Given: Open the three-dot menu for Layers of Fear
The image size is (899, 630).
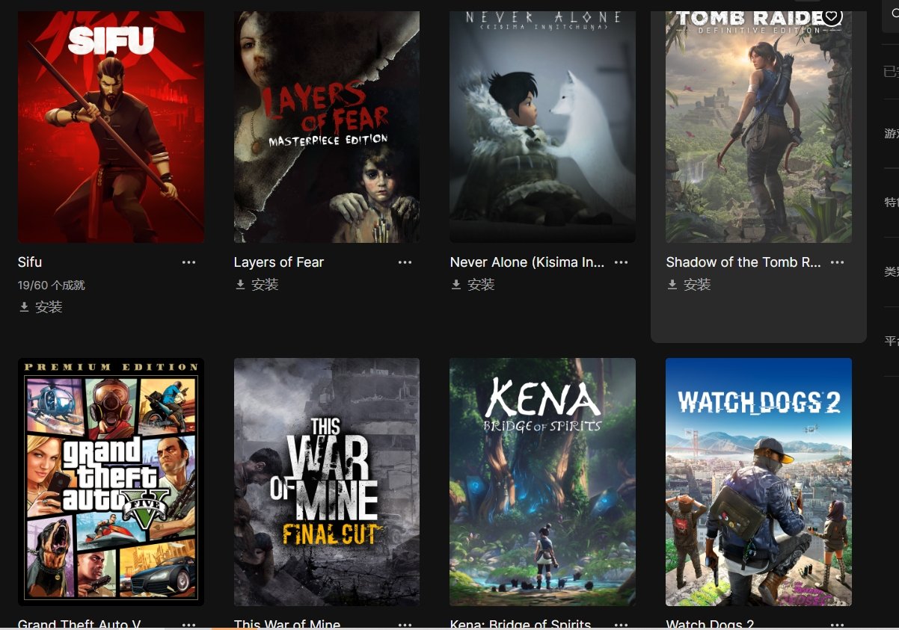Looking at the screenshot, I should coord(405,262).
